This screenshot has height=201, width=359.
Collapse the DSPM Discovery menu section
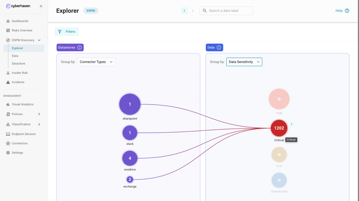click(39, 40)
